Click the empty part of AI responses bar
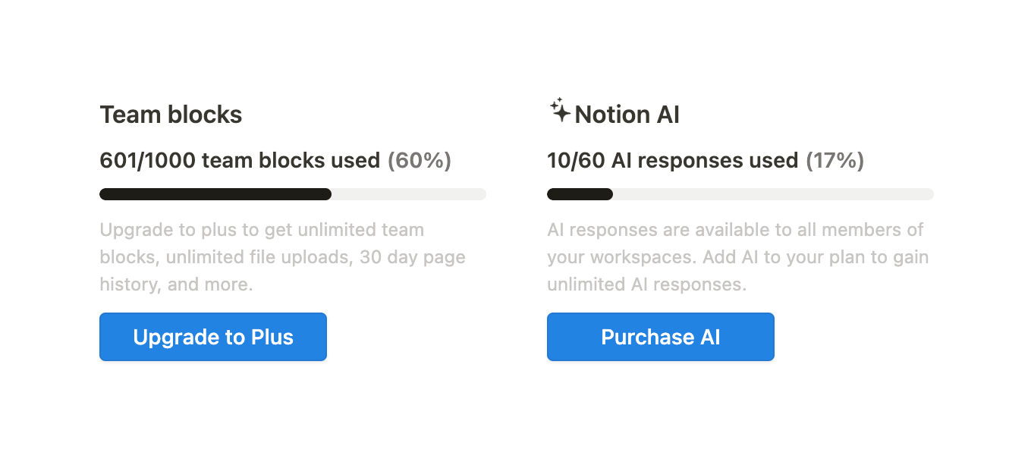 772,194
